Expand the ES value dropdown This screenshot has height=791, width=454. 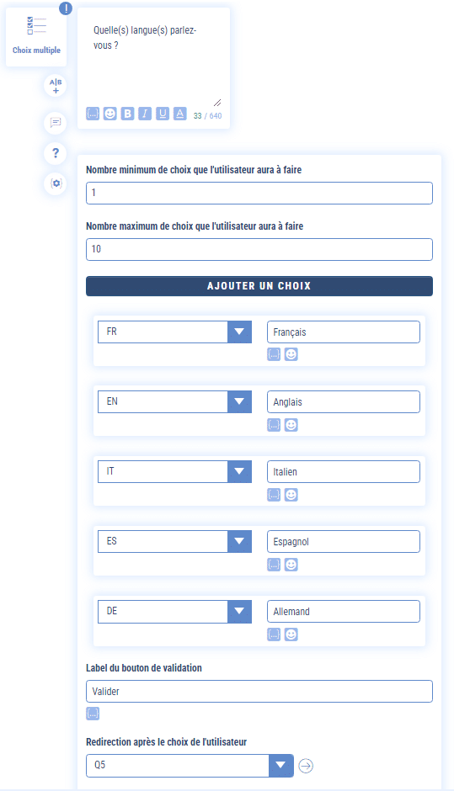click(239, 541)
